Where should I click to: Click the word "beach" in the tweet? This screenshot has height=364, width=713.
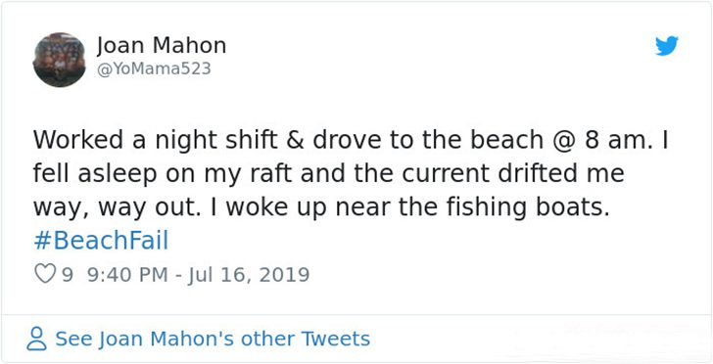506,141
